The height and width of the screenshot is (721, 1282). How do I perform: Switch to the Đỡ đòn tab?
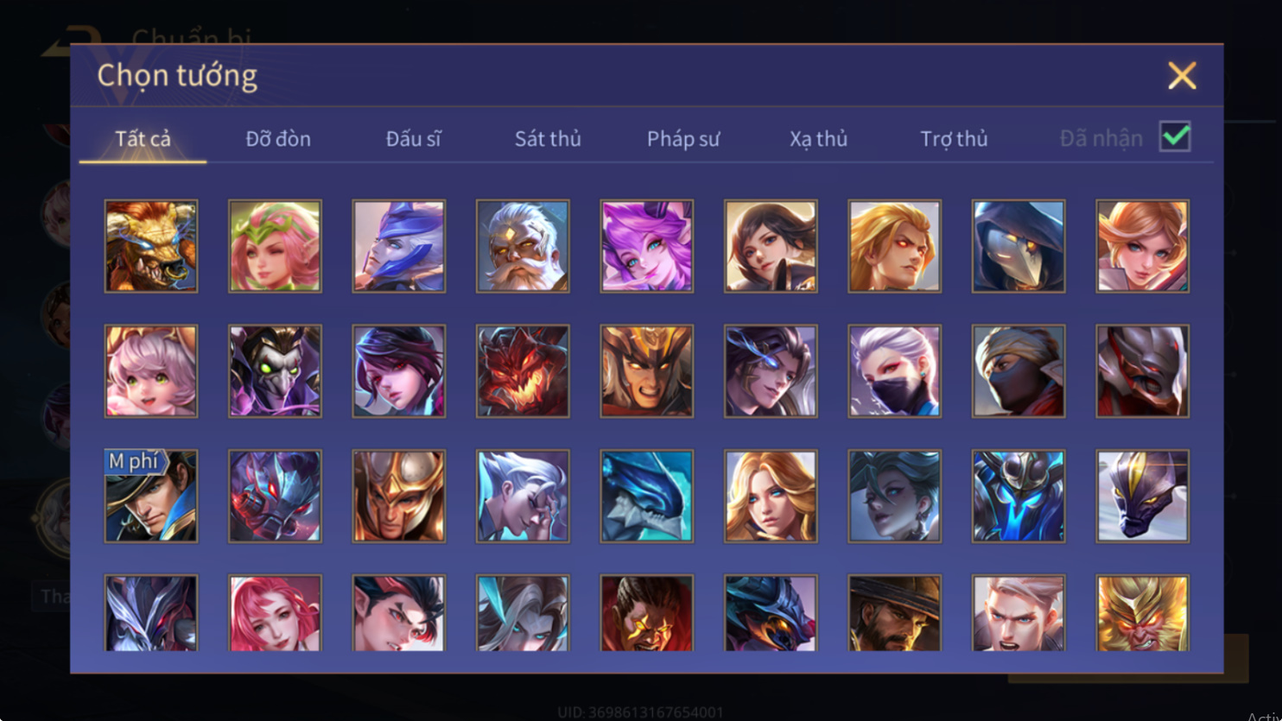[x=278, y=138]
